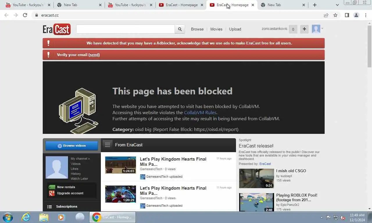
Task: Open Playing ROBLOX Pool video title
Action: pos(297,197)
